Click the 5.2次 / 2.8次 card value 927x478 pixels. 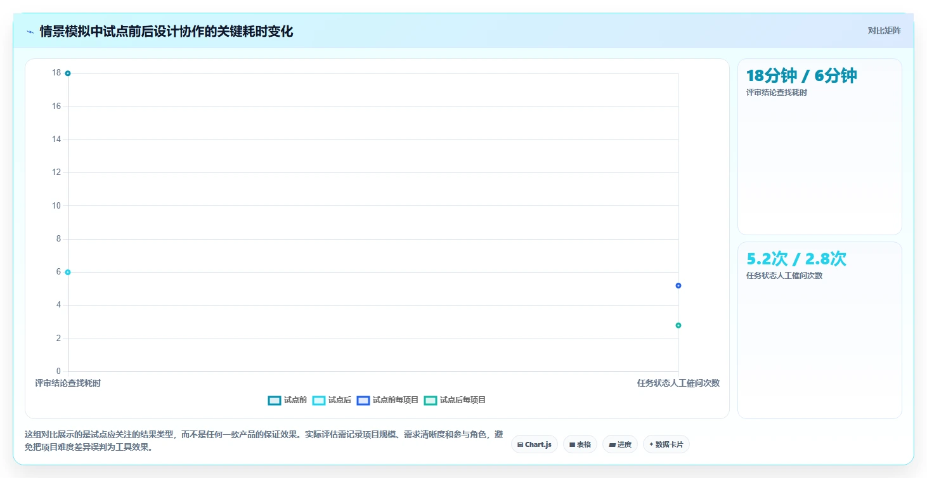[796, 259]
